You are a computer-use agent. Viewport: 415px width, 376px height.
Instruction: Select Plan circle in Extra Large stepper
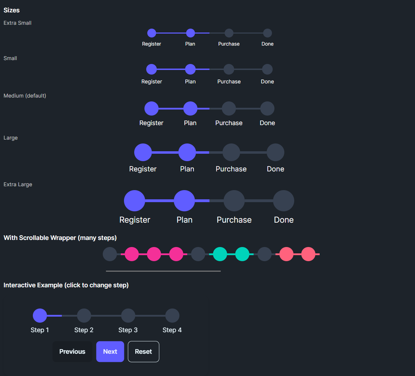coord(184,201)
